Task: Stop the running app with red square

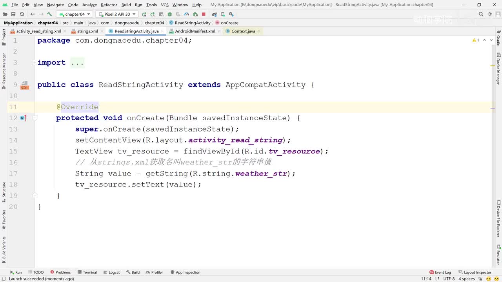Action: [x=204, y=14]
